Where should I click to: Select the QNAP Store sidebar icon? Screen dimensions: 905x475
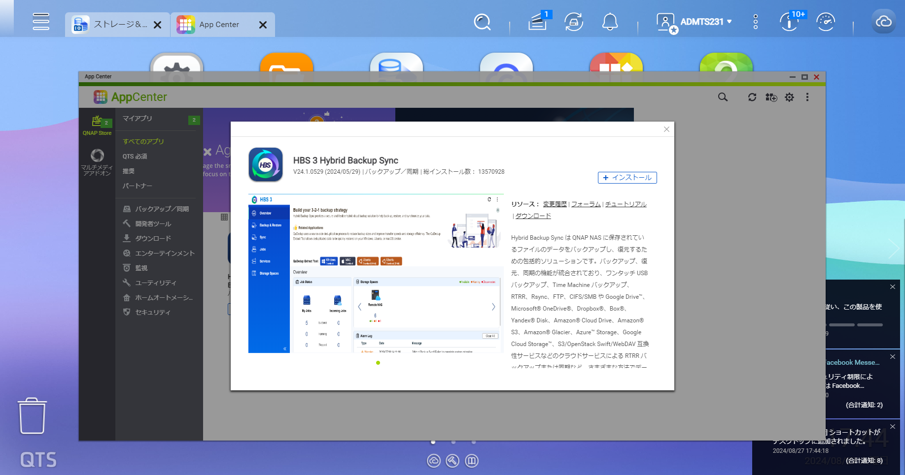[97, 126]
